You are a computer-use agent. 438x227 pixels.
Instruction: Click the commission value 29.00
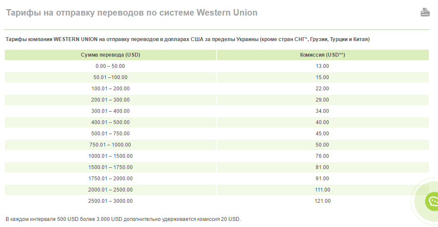pos(322,100)
